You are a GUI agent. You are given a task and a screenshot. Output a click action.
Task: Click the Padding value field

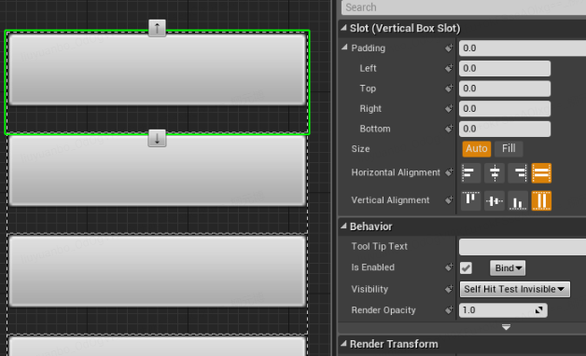[523, 48]
